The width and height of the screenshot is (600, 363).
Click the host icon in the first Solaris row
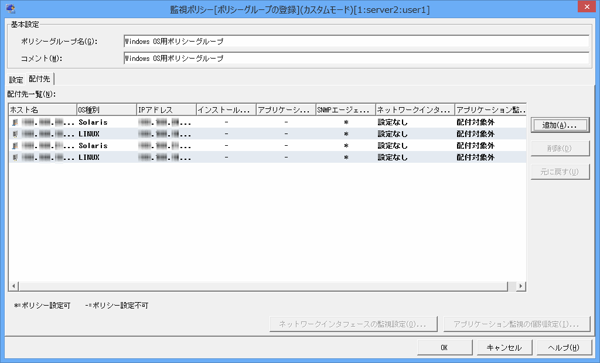[x=15, y=122]
